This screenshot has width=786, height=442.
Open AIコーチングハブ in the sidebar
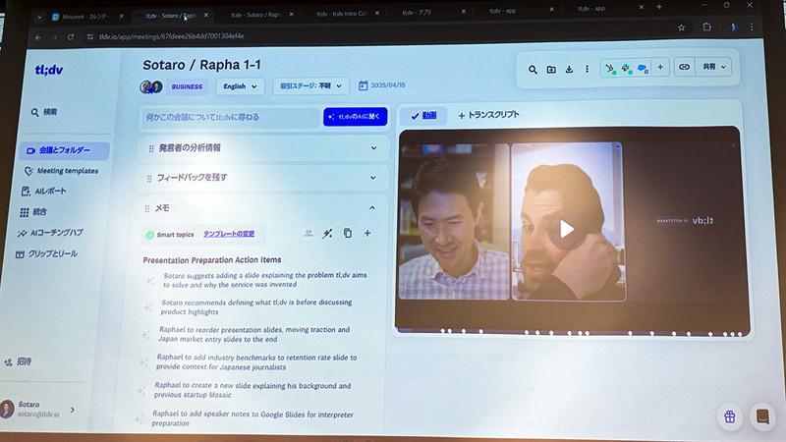point(50,233)
